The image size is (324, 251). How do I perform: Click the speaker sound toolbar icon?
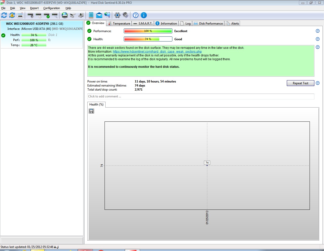[126, 15]
